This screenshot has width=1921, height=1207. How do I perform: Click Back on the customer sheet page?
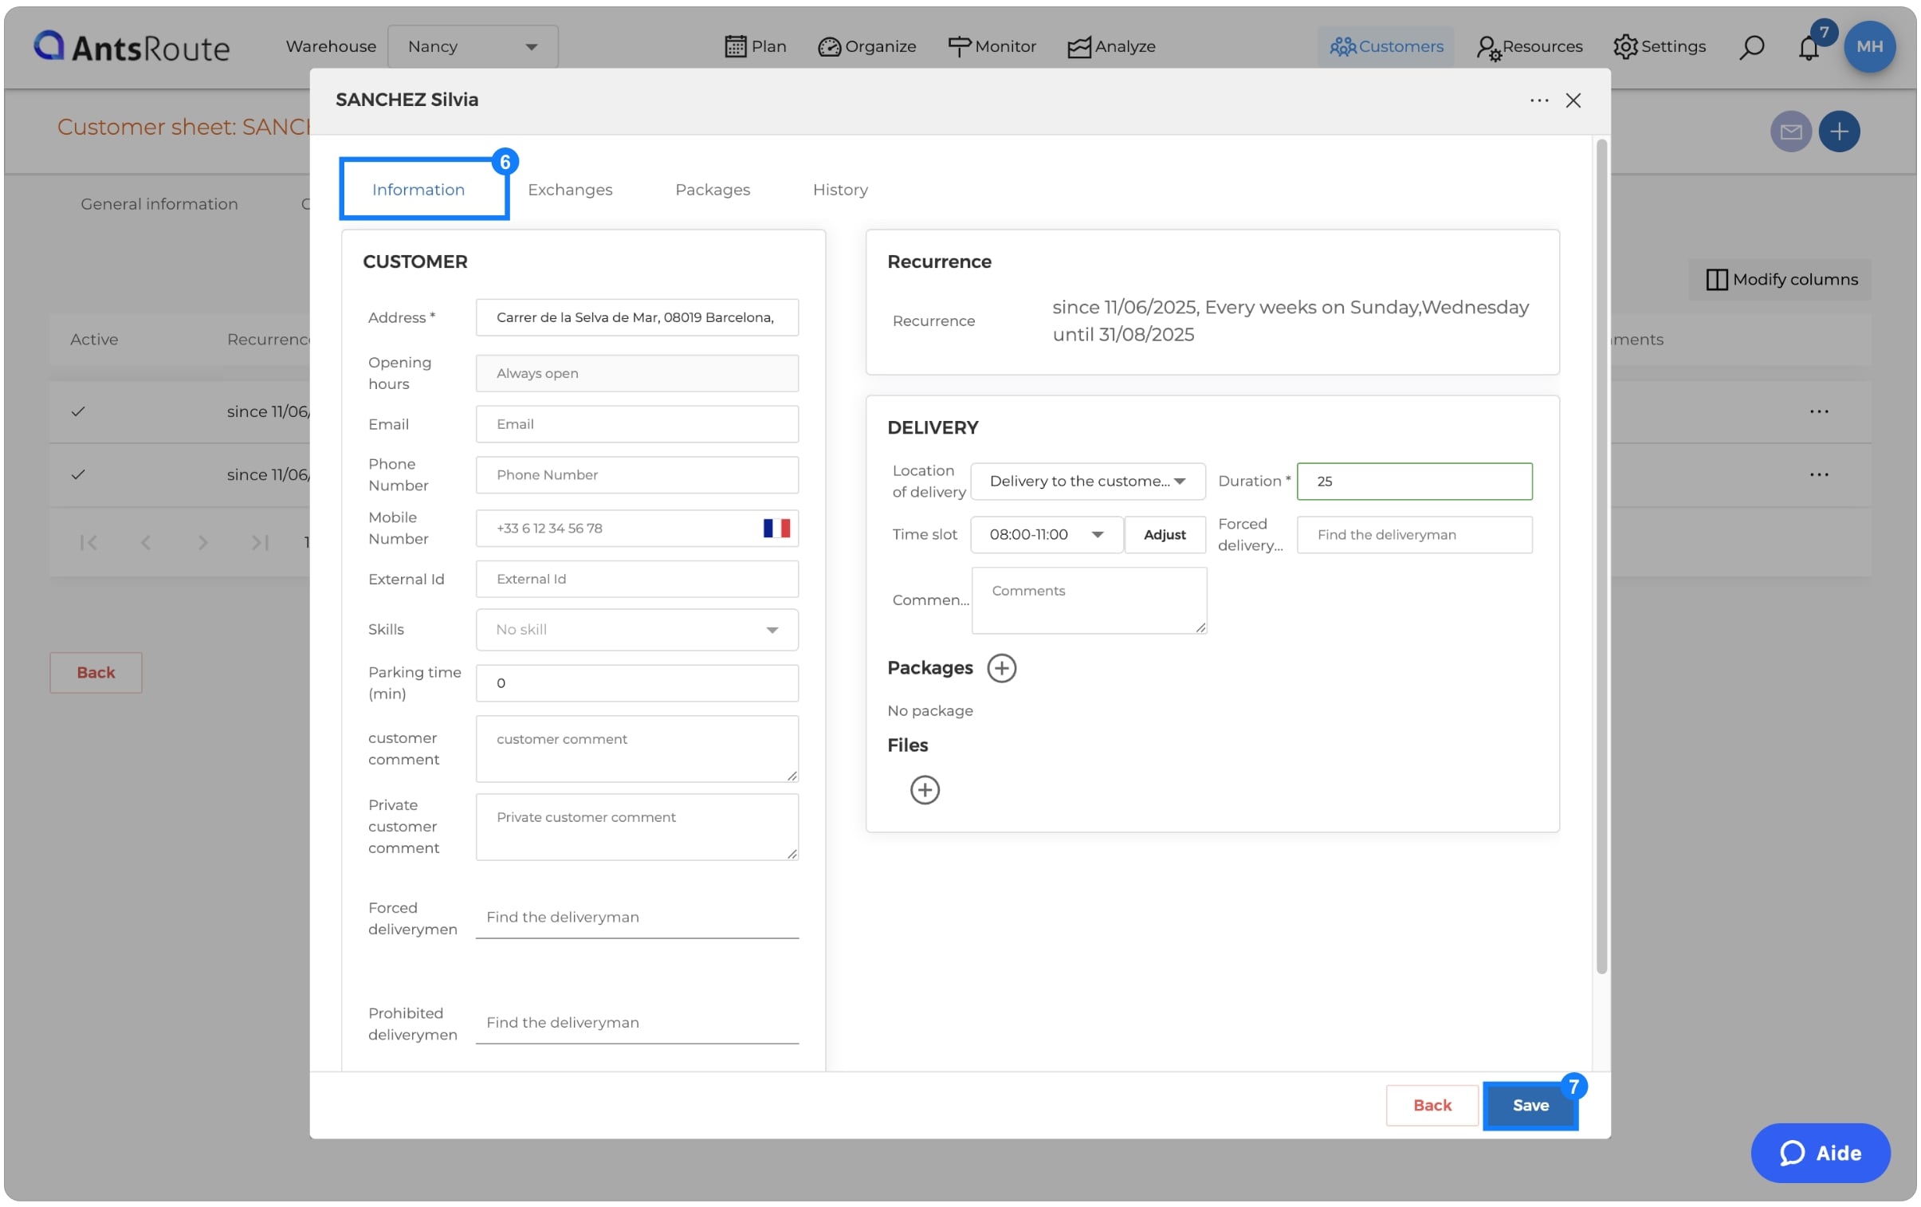point(96,673)
